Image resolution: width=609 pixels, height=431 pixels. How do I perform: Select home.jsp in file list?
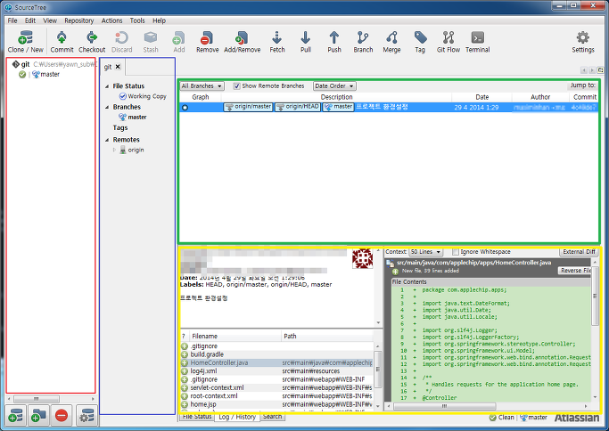point(276,404)
